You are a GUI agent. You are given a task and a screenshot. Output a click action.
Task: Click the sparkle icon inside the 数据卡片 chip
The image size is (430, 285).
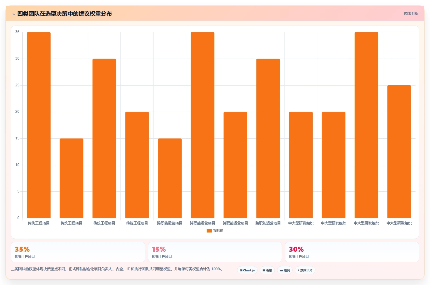pyautogui.click(x=299, y=270)
